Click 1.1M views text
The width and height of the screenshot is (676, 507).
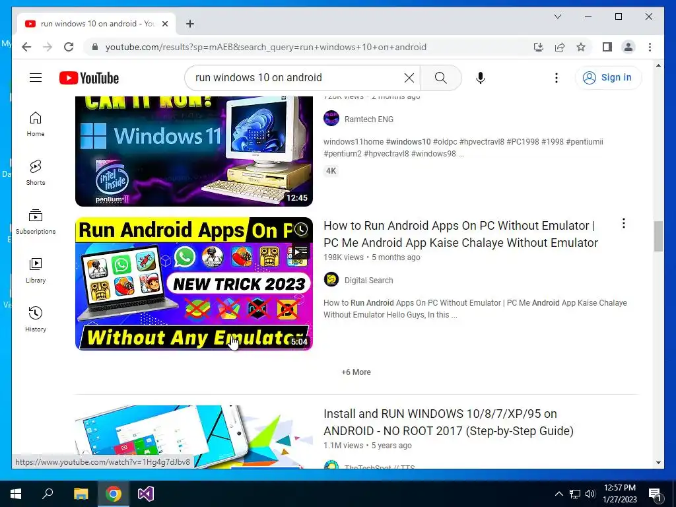[343, 446]
